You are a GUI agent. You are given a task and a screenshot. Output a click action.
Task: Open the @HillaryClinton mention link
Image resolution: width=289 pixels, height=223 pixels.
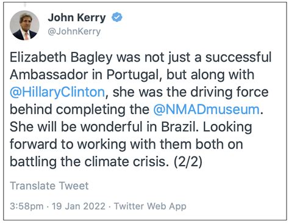(57, 92)
